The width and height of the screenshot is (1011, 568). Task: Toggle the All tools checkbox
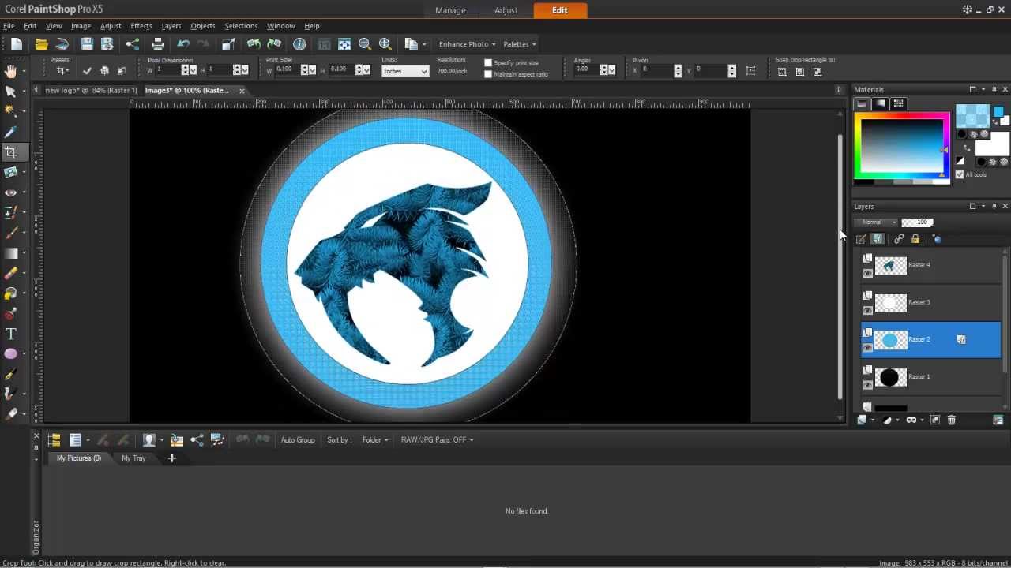(960, 174)
